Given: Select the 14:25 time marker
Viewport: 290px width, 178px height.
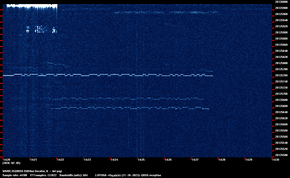Looking at the screenshot, I should click(141, 160).
